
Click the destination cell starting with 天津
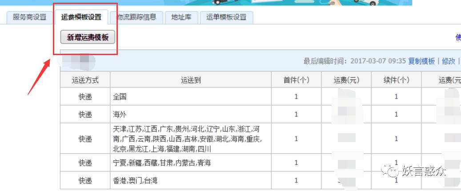[187, 139]
